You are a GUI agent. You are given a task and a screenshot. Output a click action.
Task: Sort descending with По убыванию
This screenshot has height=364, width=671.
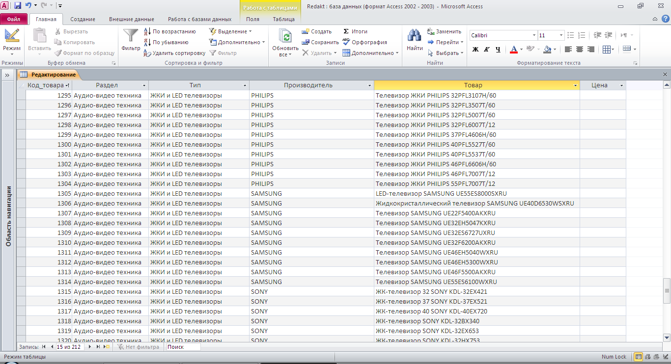[x=166, y=42]
